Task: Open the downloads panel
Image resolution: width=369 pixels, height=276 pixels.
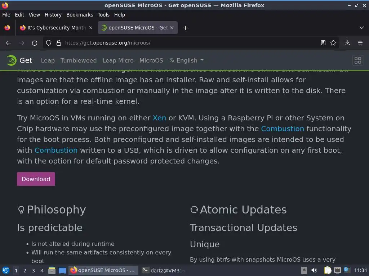Action: coord(347,43)
